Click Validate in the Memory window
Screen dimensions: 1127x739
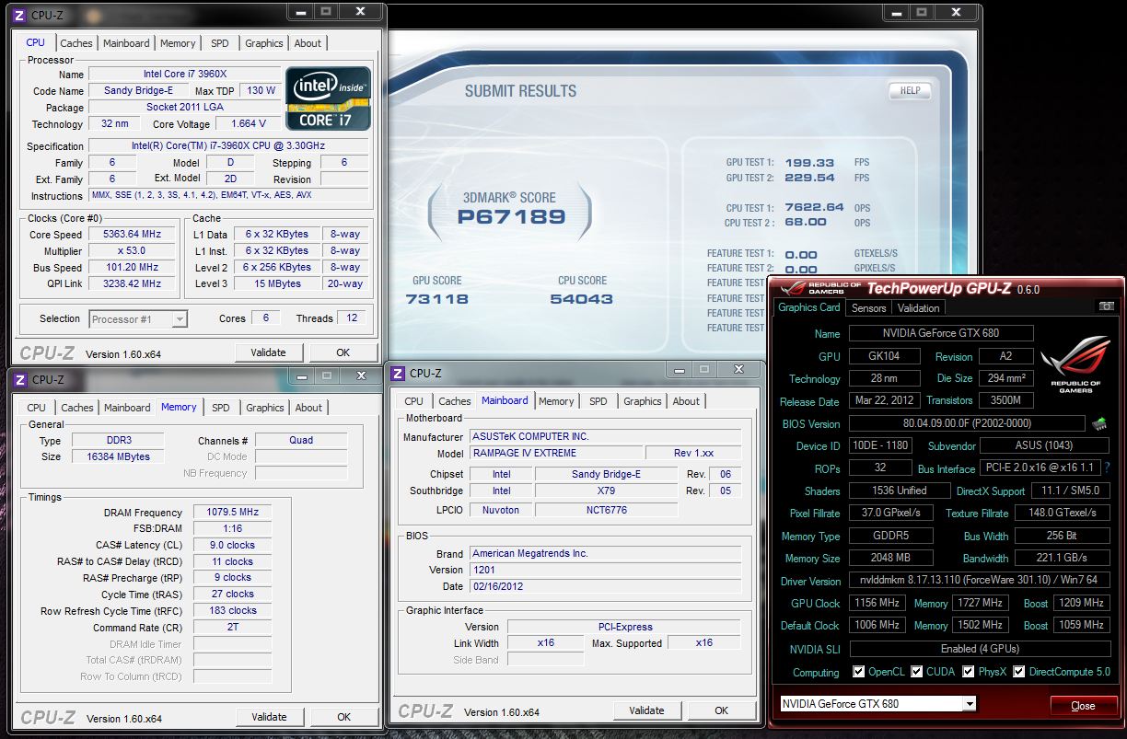pyautogui.click(x=269, y=717)
